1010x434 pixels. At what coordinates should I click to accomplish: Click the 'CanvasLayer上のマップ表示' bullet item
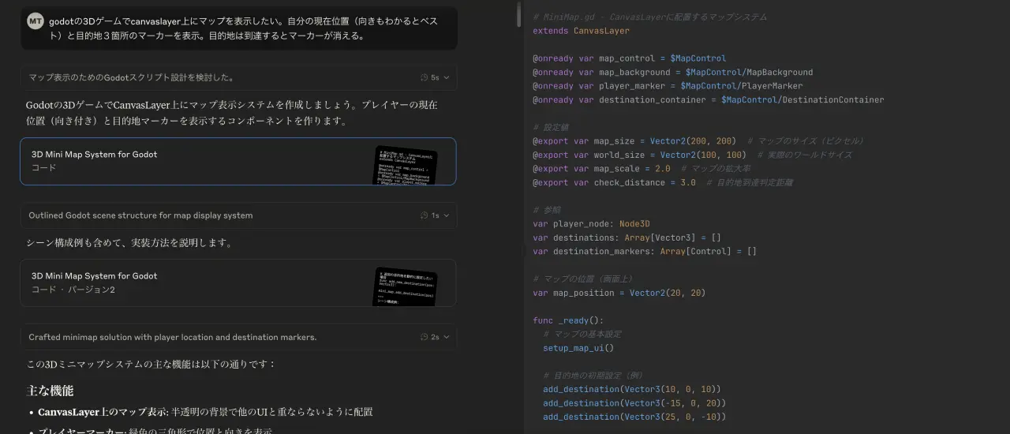tap(205, 412)
